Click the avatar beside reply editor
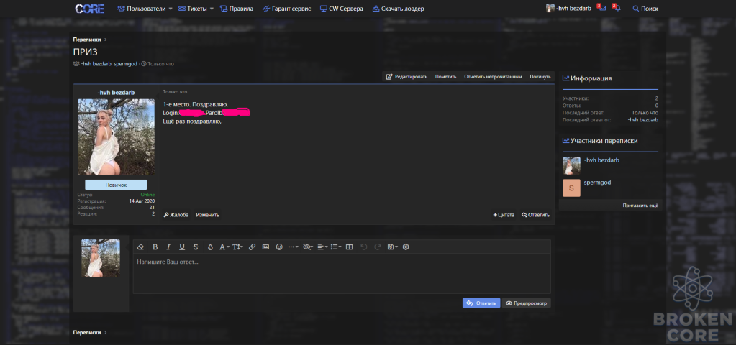The image size is (736, 345). (x=101, y=258)
